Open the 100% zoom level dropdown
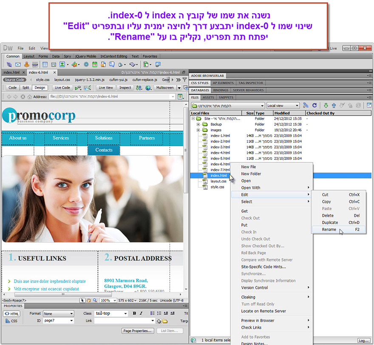The width and height of the screenshot is (374, 345). 108,300
